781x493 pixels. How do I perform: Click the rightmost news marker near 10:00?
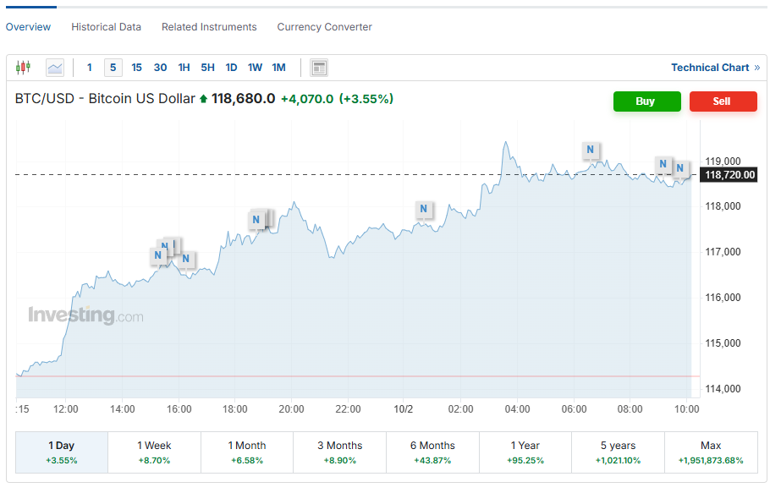point(679,167)
